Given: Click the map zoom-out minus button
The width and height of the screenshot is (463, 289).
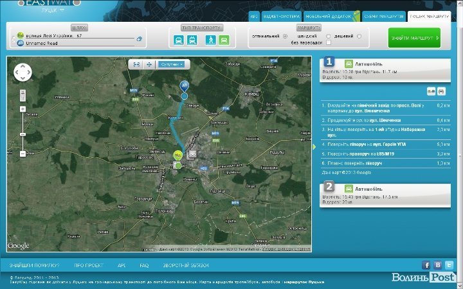Looking at the screenshot, I should click(23, 153).
